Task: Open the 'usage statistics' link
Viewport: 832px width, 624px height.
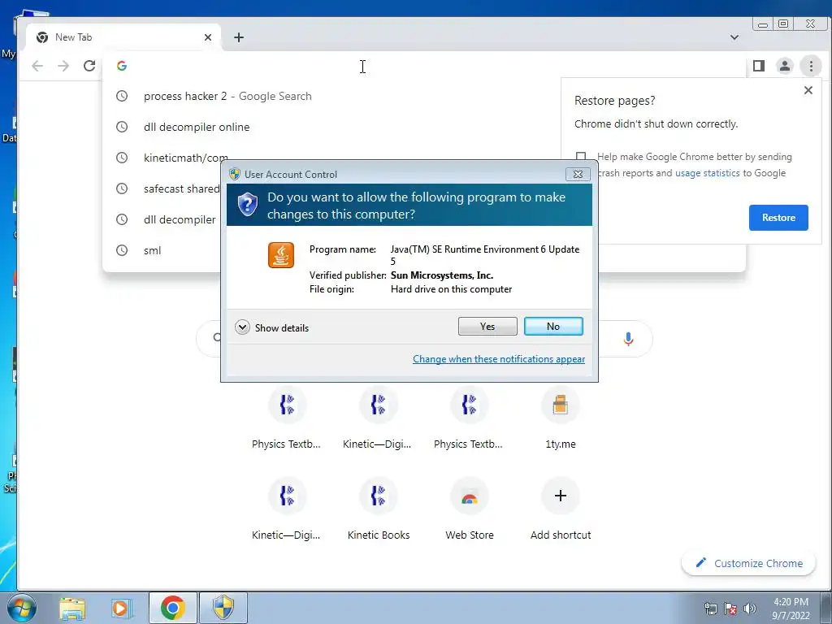Action: tap(708, 173)
